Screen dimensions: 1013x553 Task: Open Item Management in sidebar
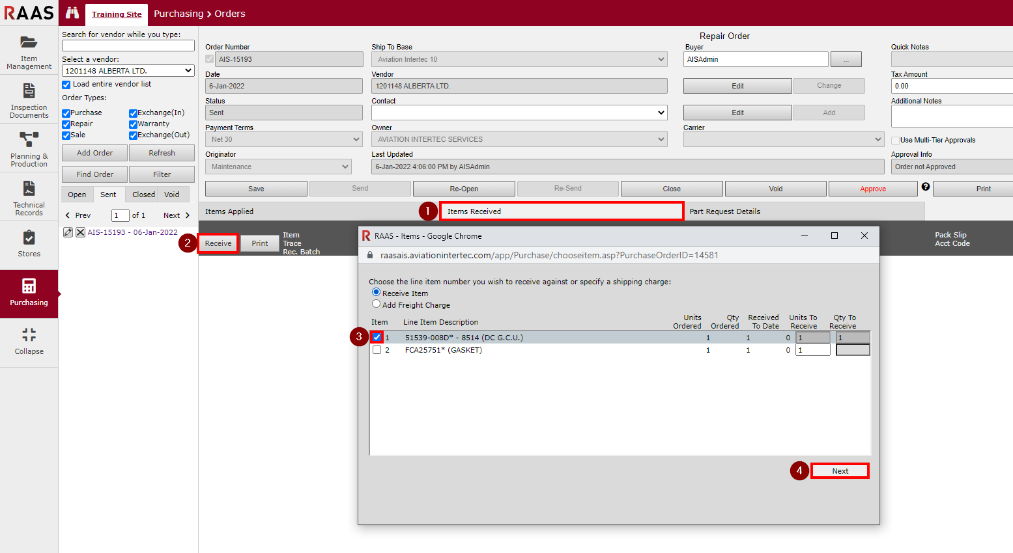point(29,51)
